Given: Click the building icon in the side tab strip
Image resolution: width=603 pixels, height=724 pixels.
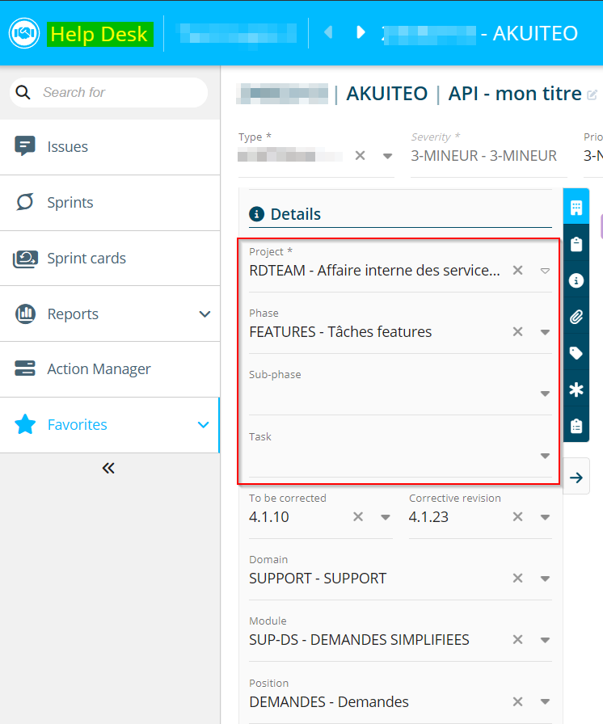Looking at the screenshot, I should coord(576,208).
